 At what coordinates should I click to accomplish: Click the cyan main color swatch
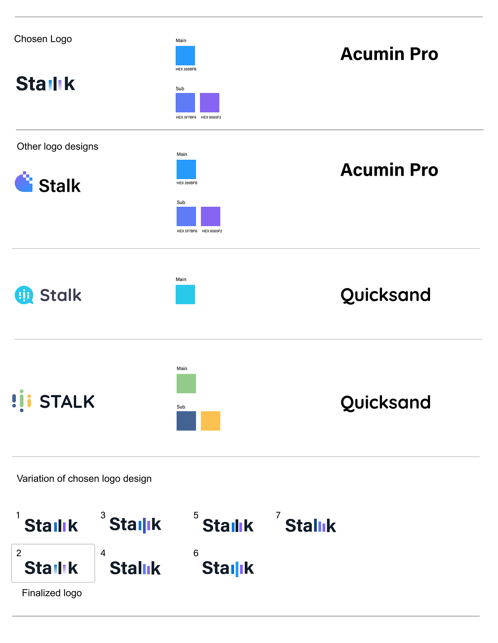pos(185,294)
